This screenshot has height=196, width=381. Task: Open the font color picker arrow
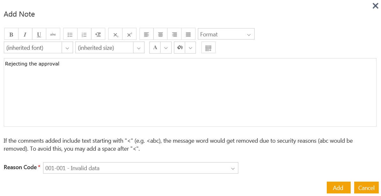point(166,48)
